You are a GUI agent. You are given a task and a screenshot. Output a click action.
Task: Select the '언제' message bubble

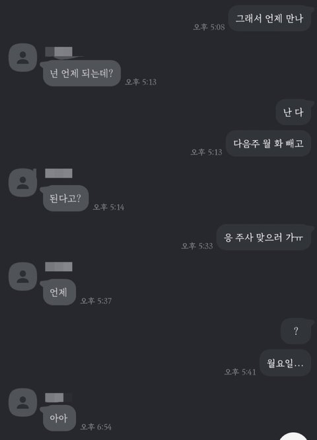tap(59, 292)
